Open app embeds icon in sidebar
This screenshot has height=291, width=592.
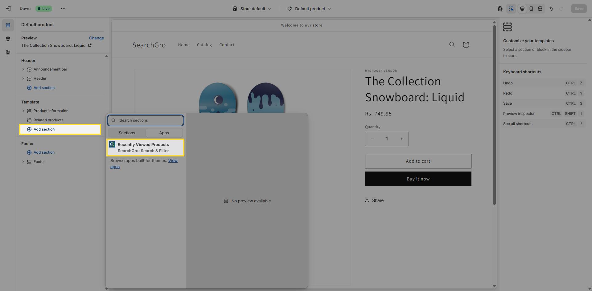point(8,52)
